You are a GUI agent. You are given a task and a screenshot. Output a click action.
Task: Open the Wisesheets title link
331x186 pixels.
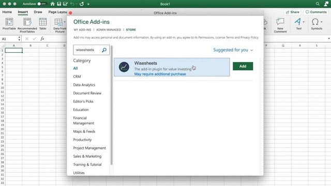[x=146, y=63]
